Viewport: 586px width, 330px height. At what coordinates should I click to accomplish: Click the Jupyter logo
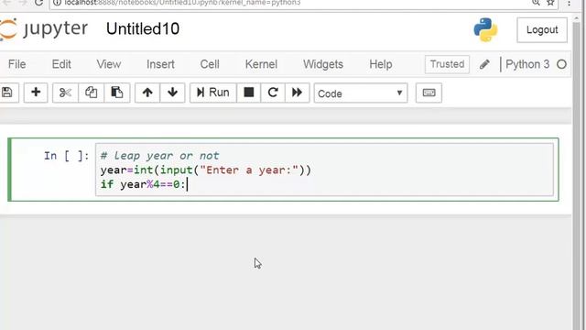click(x=44, y=28)
